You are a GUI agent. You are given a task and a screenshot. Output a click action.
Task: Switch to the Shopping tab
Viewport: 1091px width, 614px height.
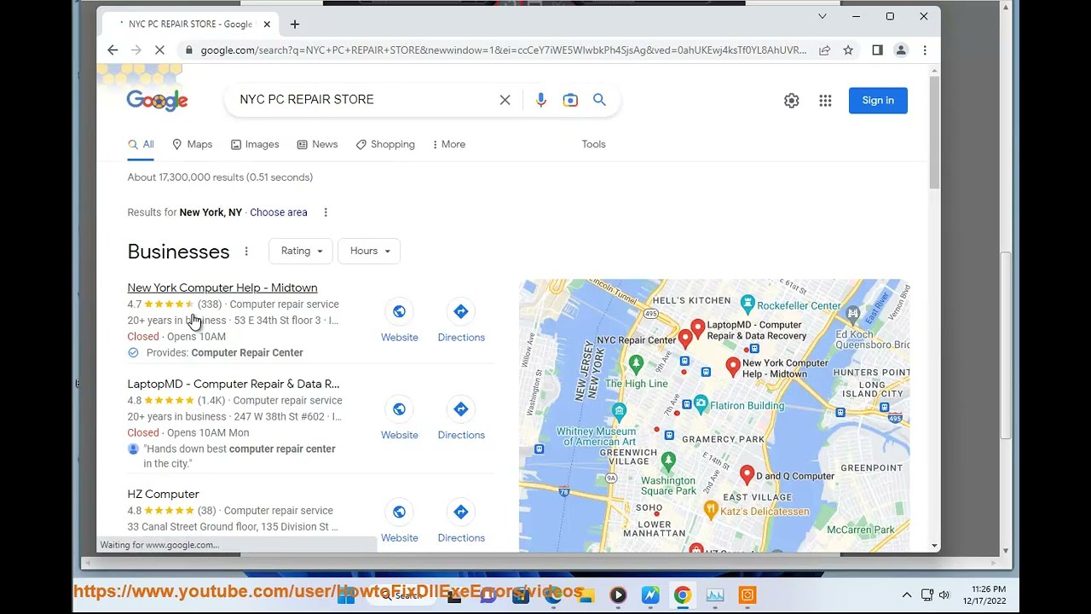click(385, 144)
